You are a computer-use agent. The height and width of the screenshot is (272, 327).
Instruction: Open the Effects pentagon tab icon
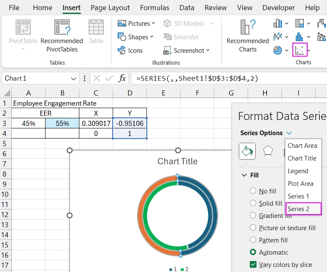pyautogui.click(x=268, y=151)
